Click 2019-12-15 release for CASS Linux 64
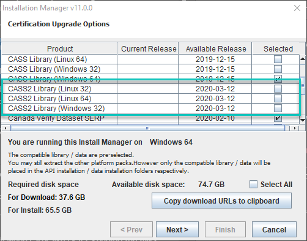The image size is (307, 241). coord(215,59)
